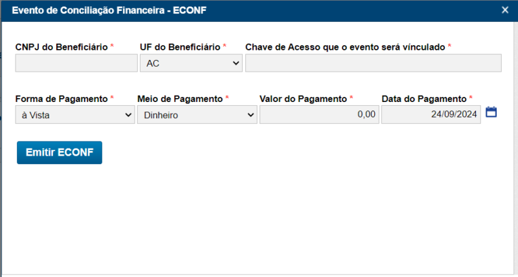The width and height of the screenshot is (518, 277).
Task: Click the empty white area below Emitir ECONF
Action: pos(259,220)
